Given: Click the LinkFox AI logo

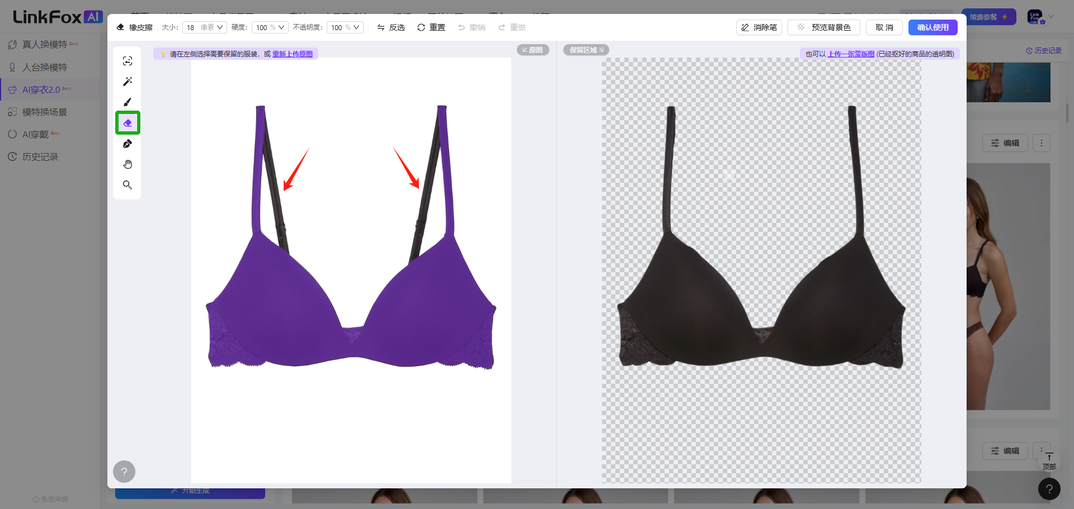Looking at the screenshot, I should pyautogui.click(x=58, y=17).
